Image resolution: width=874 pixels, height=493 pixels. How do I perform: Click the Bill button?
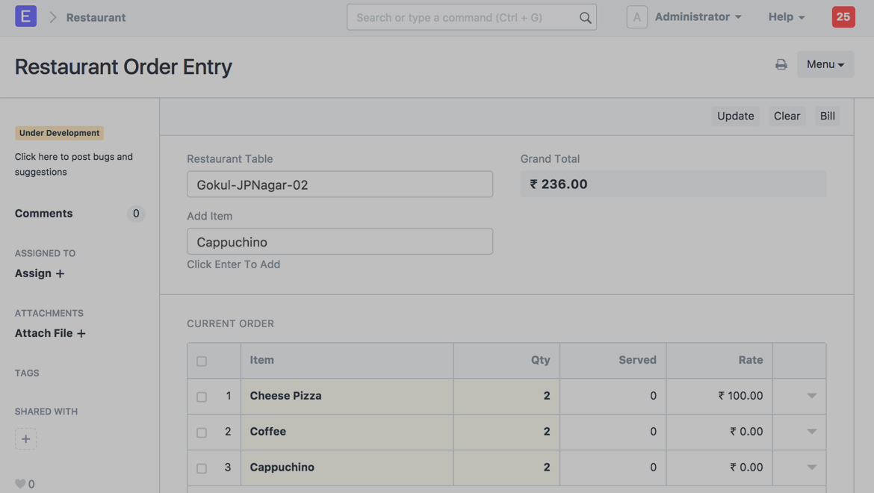coord(827,116)
